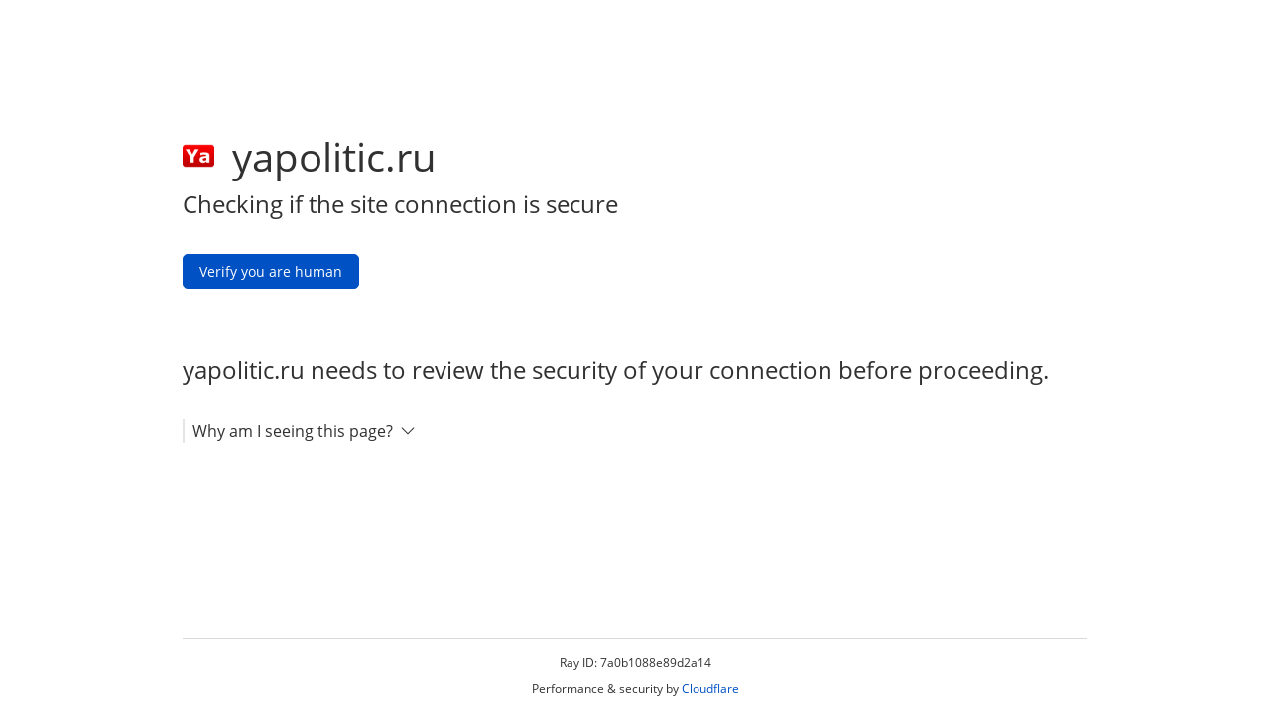This screenshot has height=714, width=1270.
Task: Click the red Ya site logo icon
Action: coord(198,156)
